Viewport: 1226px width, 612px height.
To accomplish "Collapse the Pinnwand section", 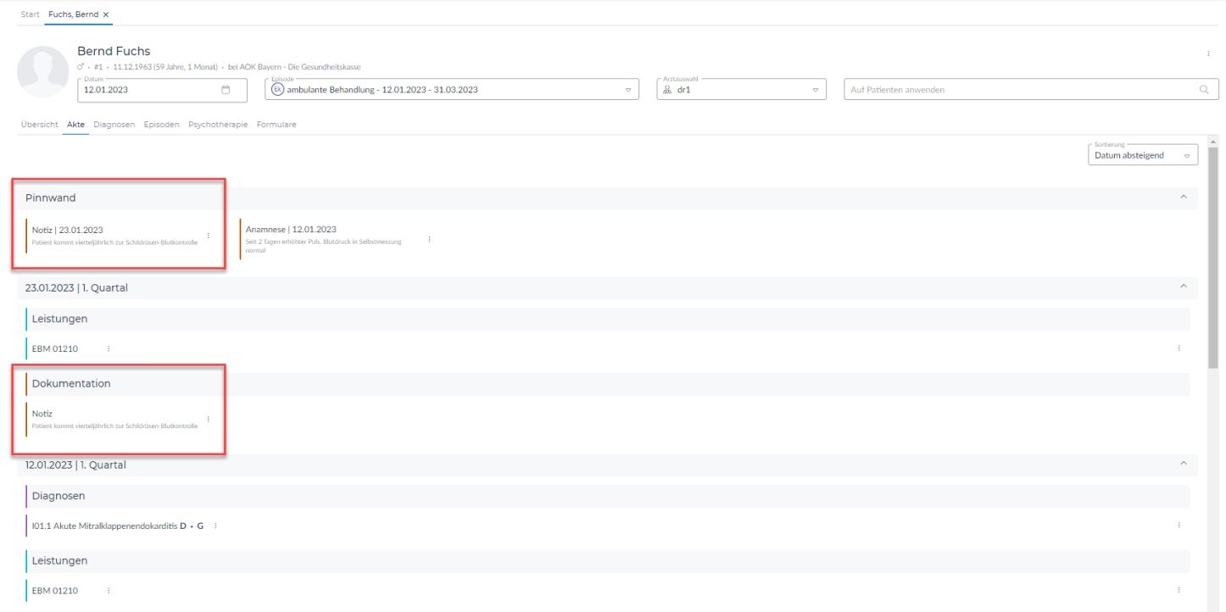I will coord(1184,198).
